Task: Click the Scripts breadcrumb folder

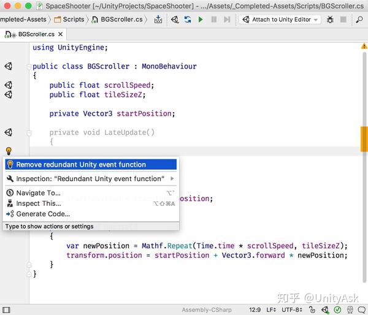Action: [69, 20]
